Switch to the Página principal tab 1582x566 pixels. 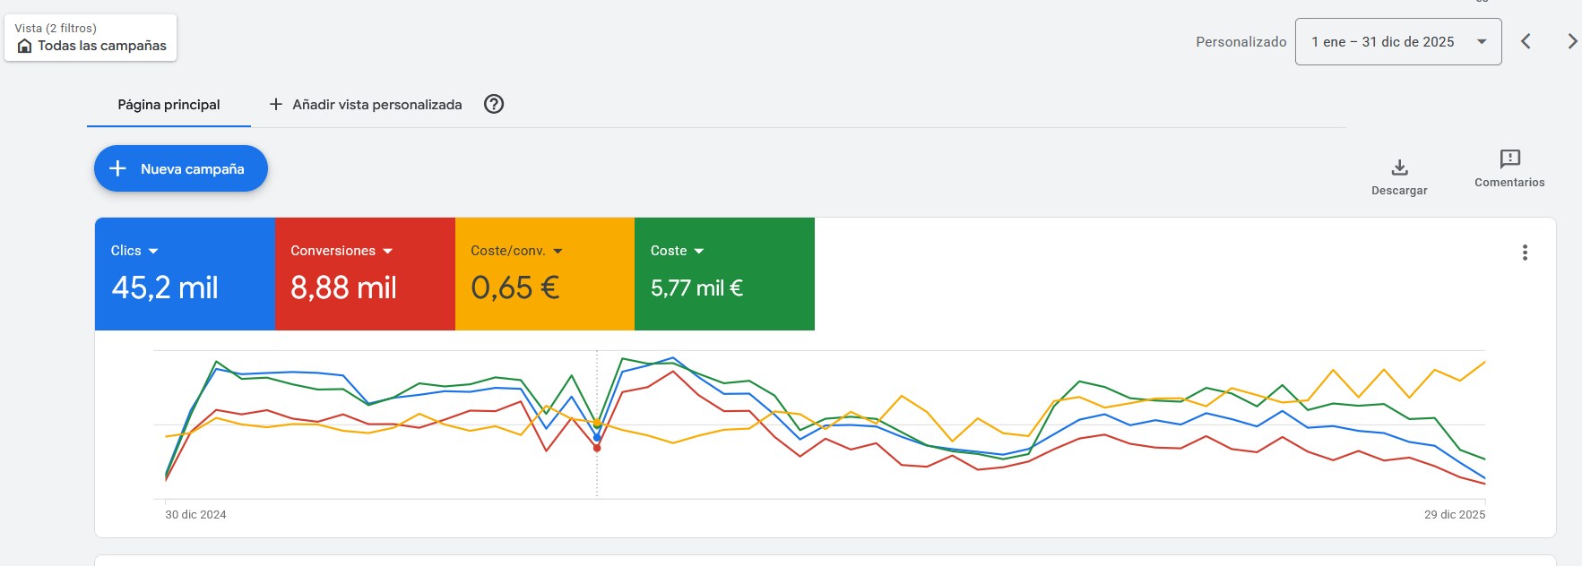pyautogui.click(x=169, y=105)
